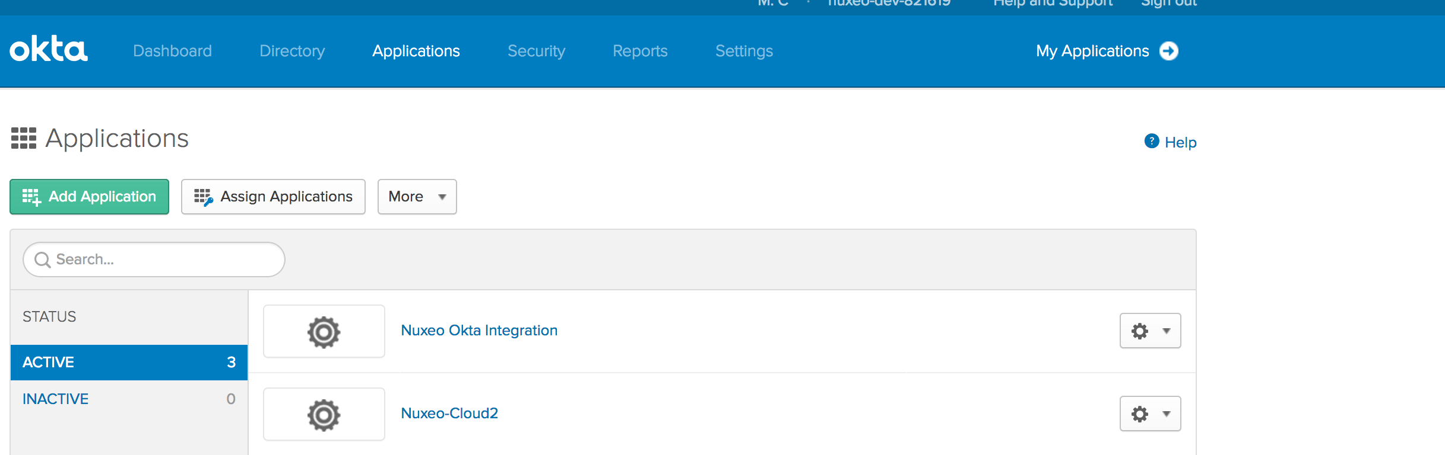Open gear dropdown for Nuxeo Okta Integration
This screenshot has width=1445, height=455.
pyautogui.click(x=1150, y=331)
